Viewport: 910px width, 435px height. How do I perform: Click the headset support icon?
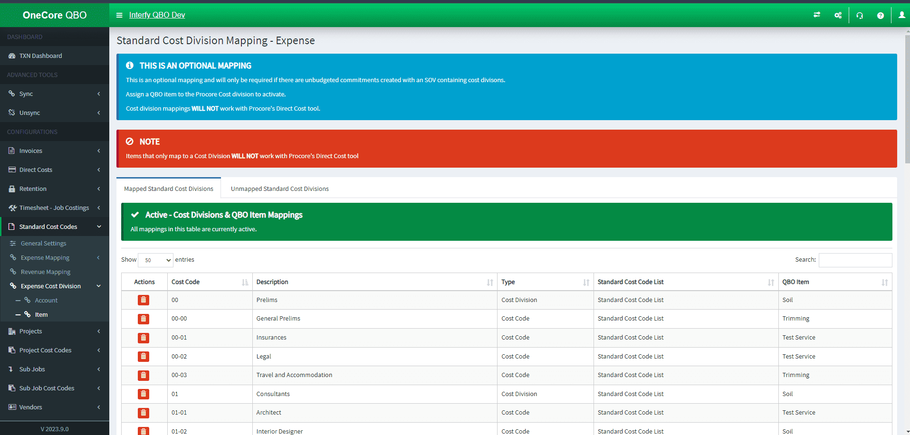click(x=859, y=15)
